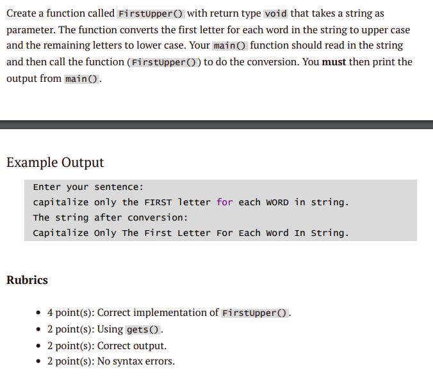
Task: Click 'FirstUpper()' code in first line
Action: pyautogui.click(x=151, y=13)
